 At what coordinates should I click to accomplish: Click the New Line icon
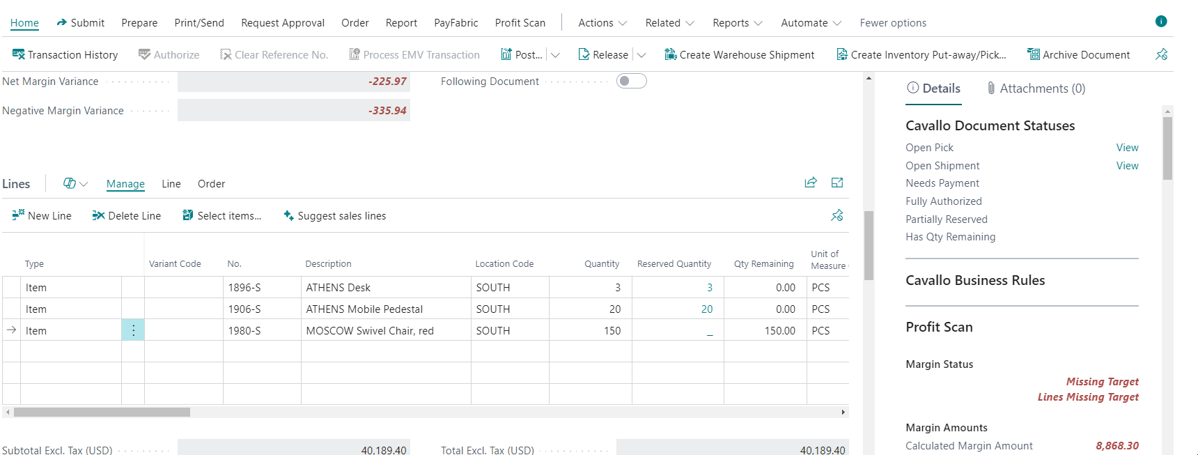coord(18,215)
